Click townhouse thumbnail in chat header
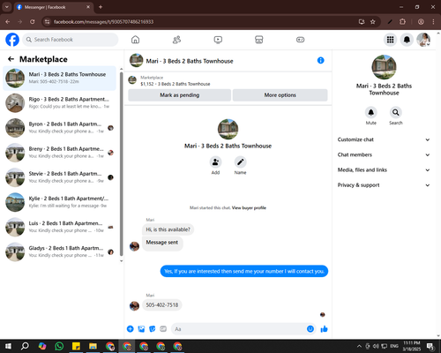441x353 pixels. coord(137,60)
